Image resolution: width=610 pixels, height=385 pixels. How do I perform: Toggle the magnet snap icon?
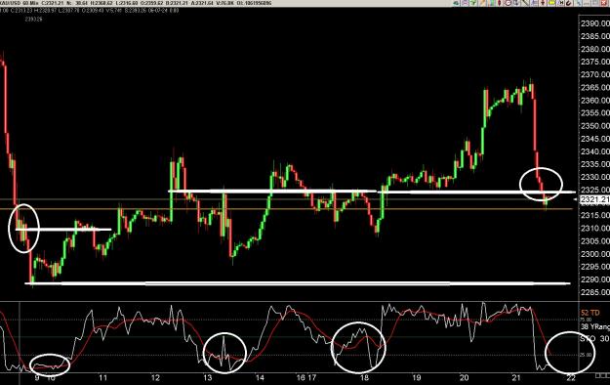click(568, 3)
